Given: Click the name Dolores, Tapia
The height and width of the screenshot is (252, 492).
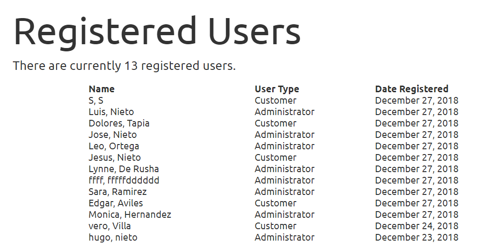Looking at the screenshot, I should (119, 123).
